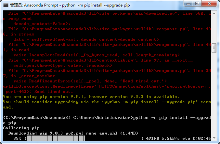The width and height of the screenshot is (220, 144).
Task: Click the 'Collecting pip' output line
Action: tap(21, 128)
